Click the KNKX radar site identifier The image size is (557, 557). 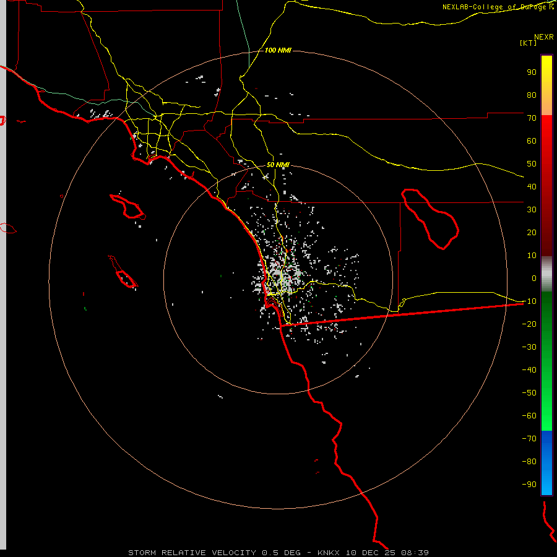328,553
